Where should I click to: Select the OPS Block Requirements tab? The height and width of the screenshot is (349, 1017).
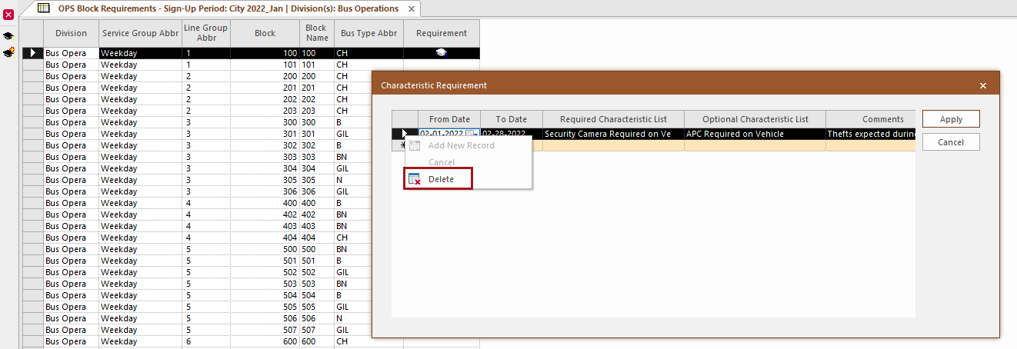coord(228,8)
